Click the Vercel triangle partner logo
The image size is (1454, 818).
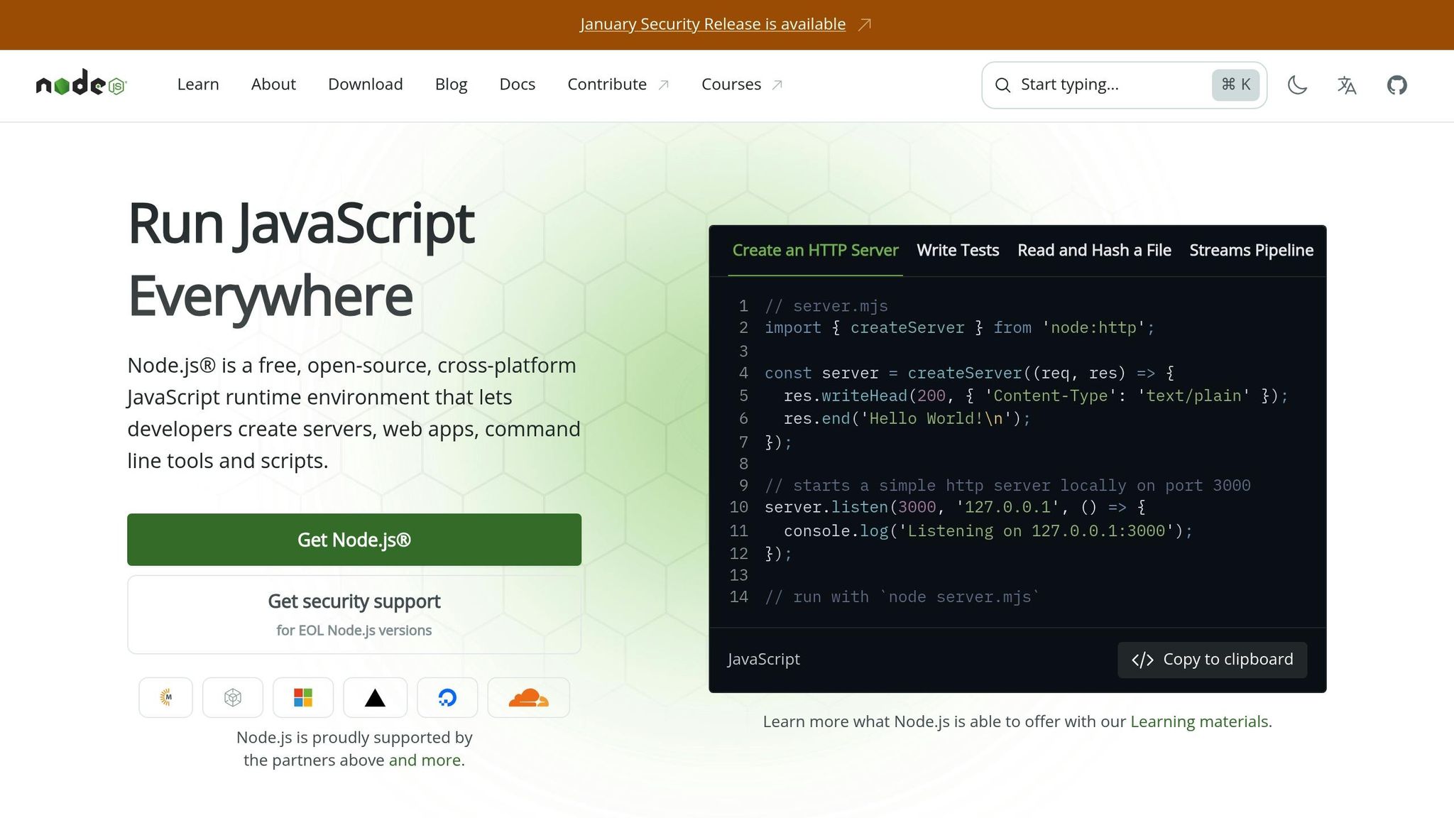(375, 697)
